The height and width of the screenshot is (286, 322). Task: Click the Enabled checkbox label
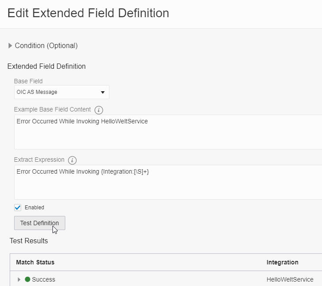click(x=34, y=208)
